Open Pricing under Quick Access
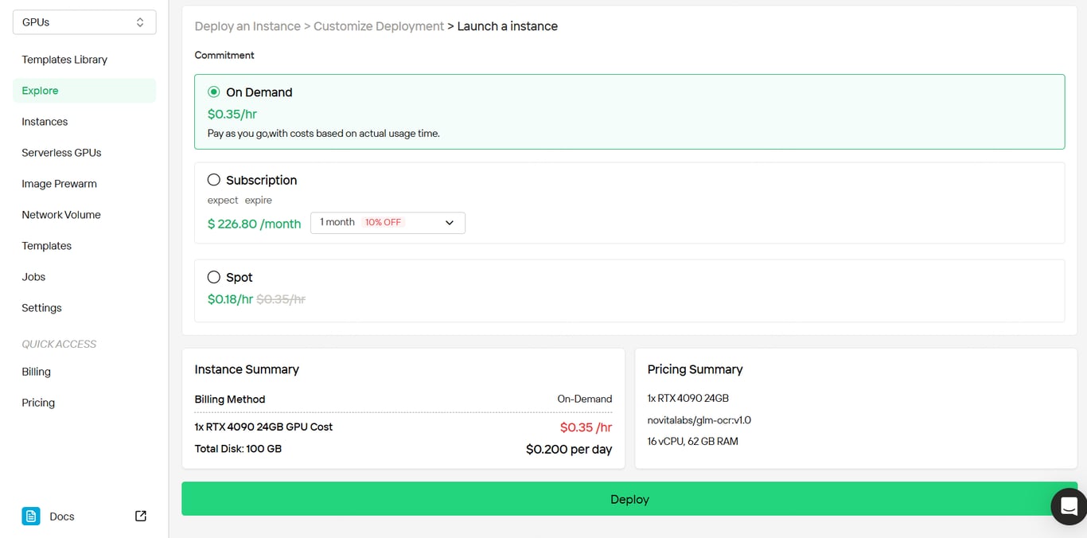1087x538 pixels. click(38, 403)
